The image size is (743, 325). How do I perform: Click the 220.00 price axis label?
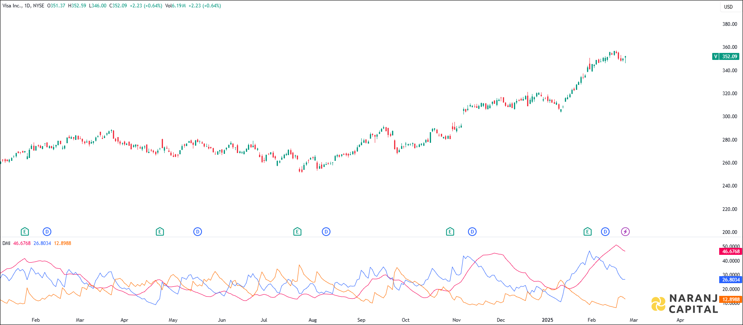pyautogui.click(x=730, y=209)
